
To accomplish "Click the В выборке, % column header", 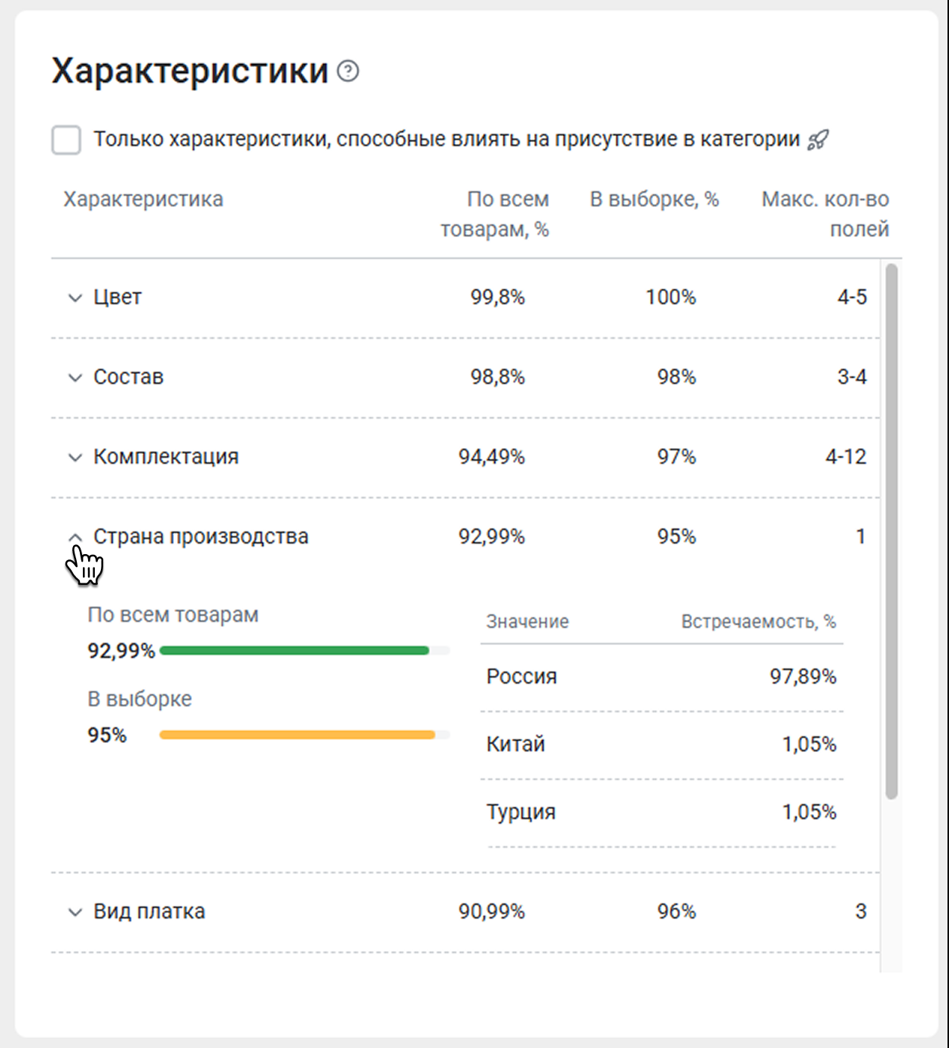I will (x=654, y=200).
